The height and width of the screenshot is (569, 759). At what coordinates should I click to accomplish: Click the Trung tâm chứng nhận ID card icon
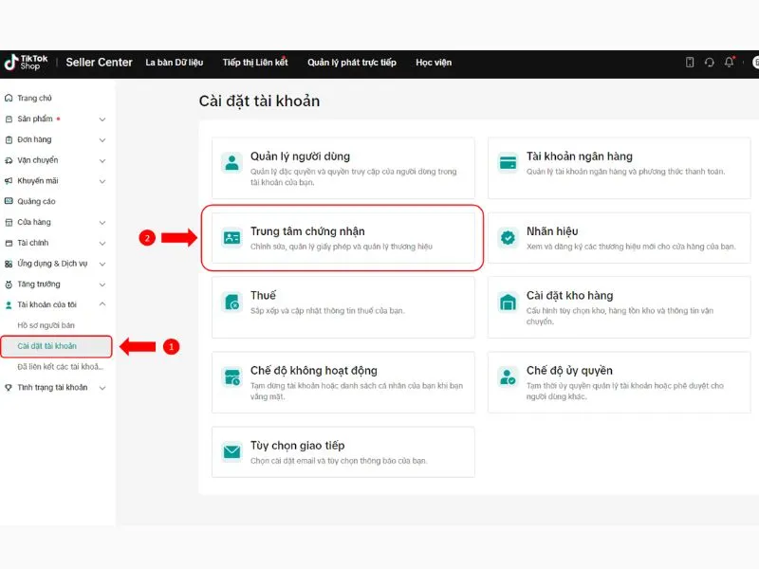pyautogui.click(x=231, y=238)
